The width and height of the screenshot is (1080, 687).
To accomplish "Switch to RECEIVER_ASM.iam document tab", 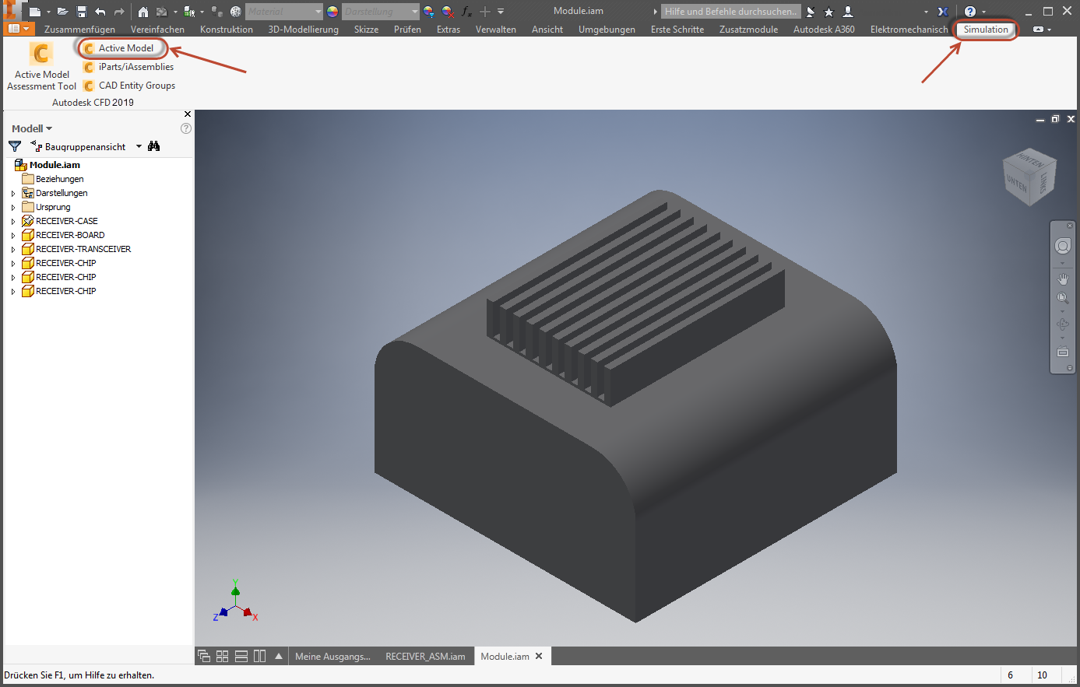I will pos(425,657).
